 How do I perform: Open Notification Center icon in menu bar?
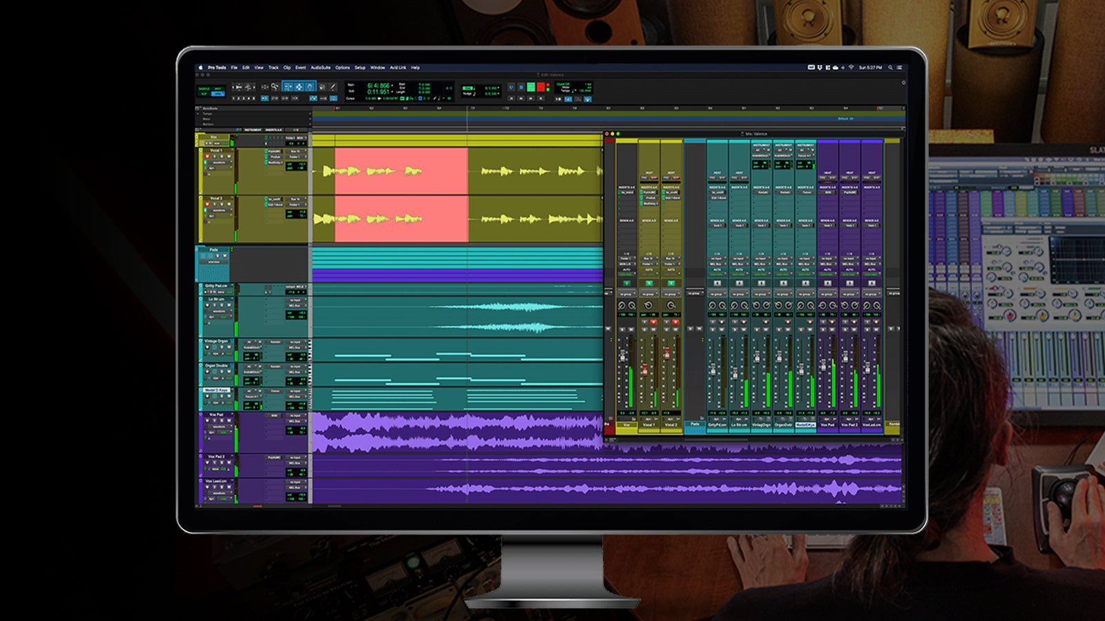coord(899,68)
